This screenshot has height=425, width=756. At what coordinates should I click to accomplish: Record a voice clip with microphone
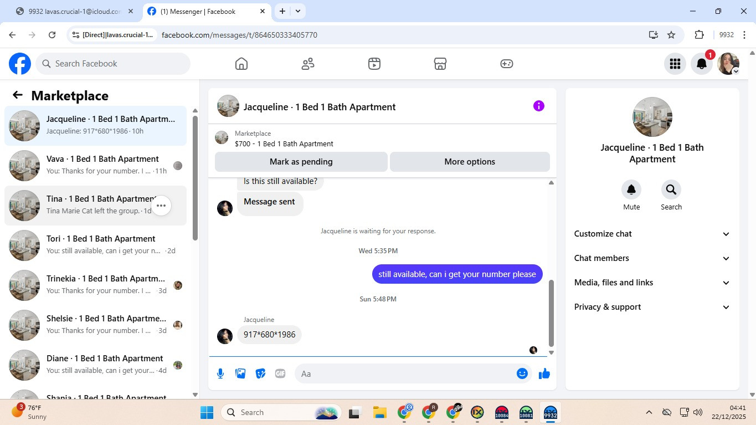(x=220, y=373)
